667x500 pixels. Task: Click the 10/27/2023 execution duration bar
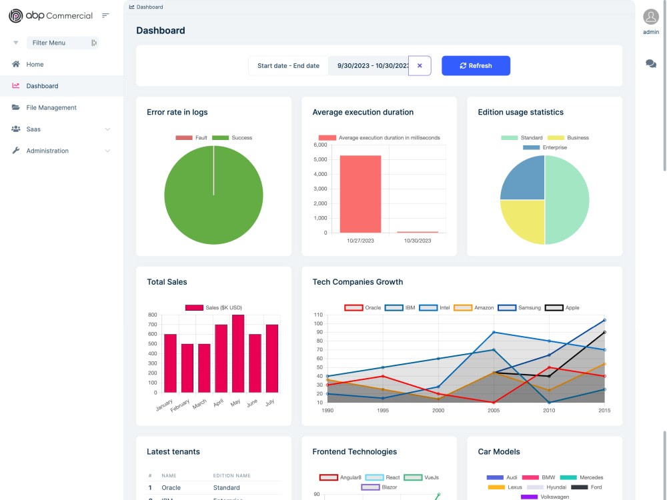[x=360, y=194]
